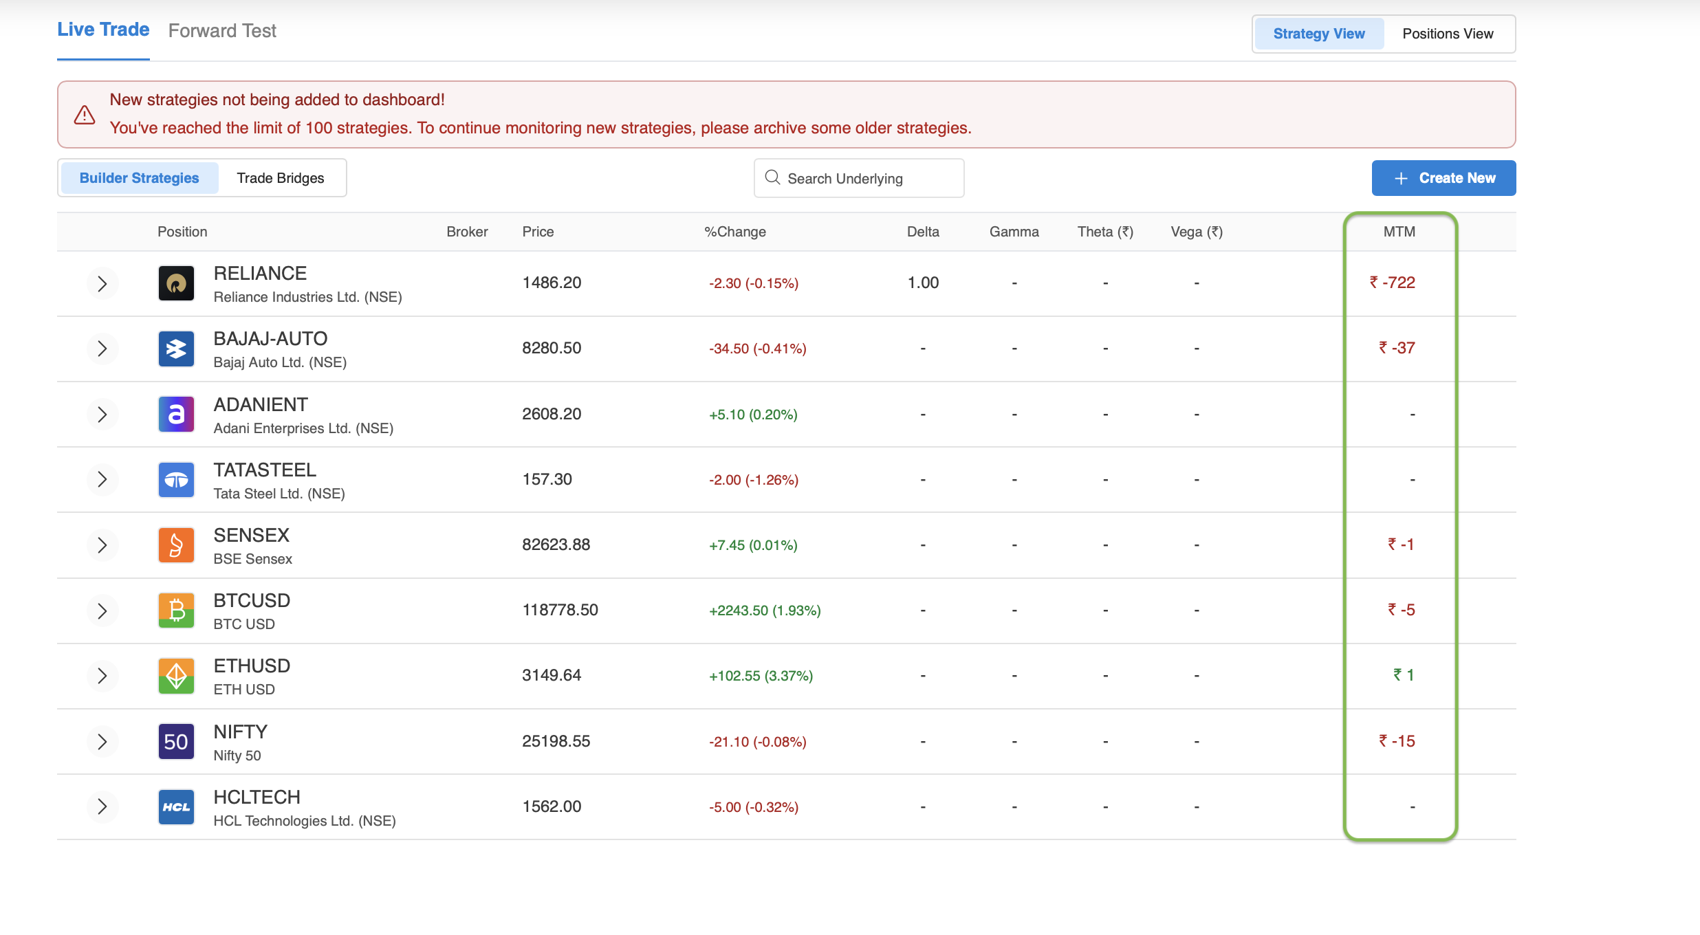Click the Nifty 50 logo icon
Viewport: 1700px width, 935px height.
176,741
